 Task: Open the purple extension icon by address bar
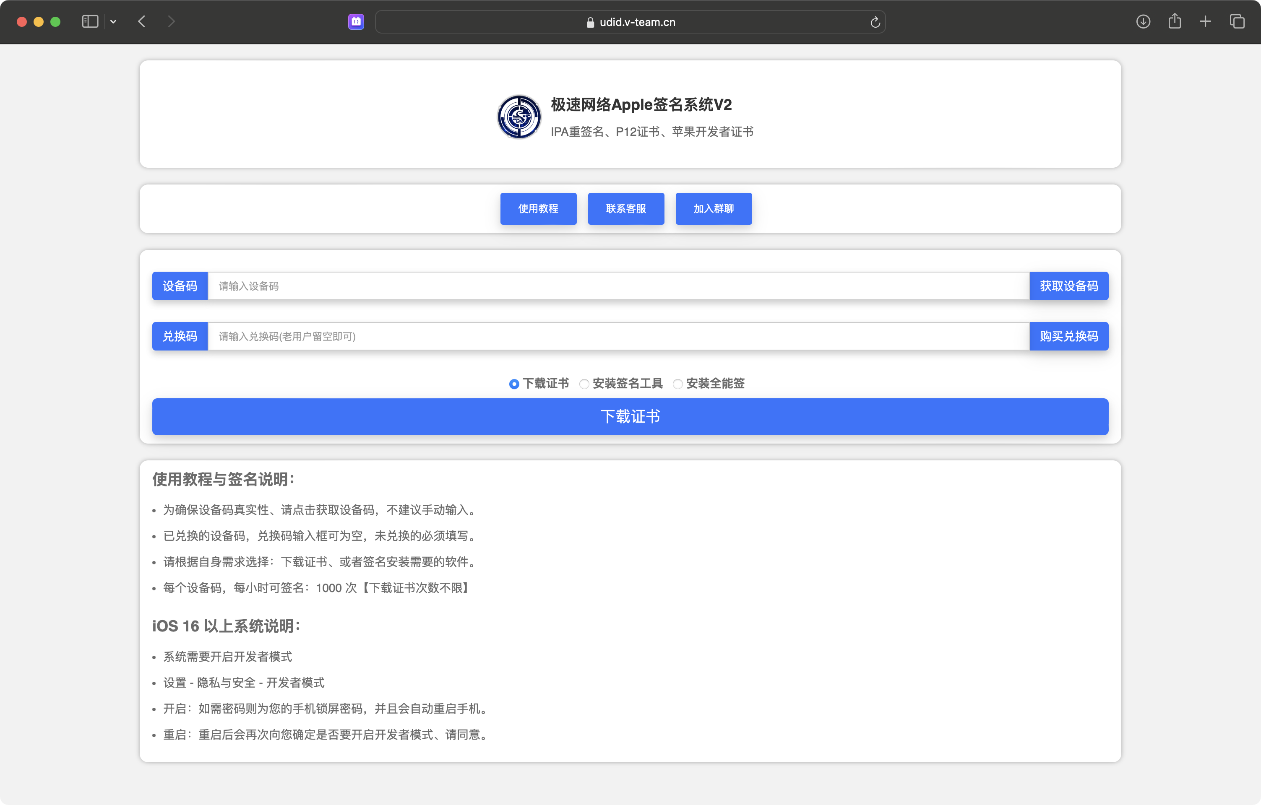click(356, 21)
